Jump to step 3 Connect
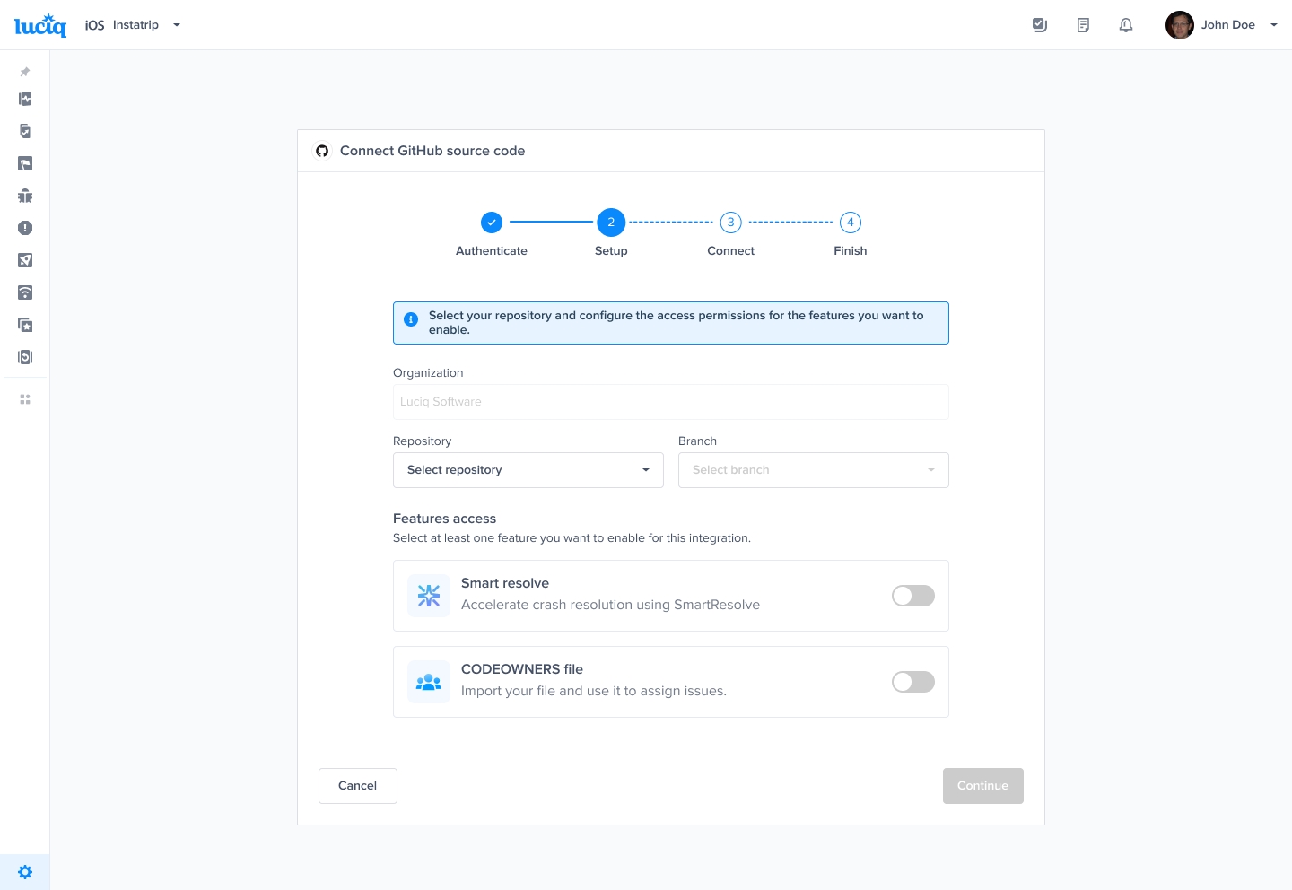Image resolution: width=1292 pixels, height=890 pixels. tap(730, 222)
